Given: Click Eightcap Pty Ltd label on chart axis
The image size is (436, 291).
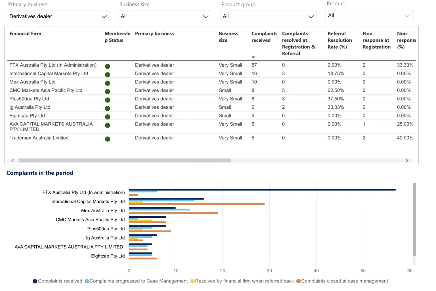Looking at the screenshot, I should [x=108, y=256].
